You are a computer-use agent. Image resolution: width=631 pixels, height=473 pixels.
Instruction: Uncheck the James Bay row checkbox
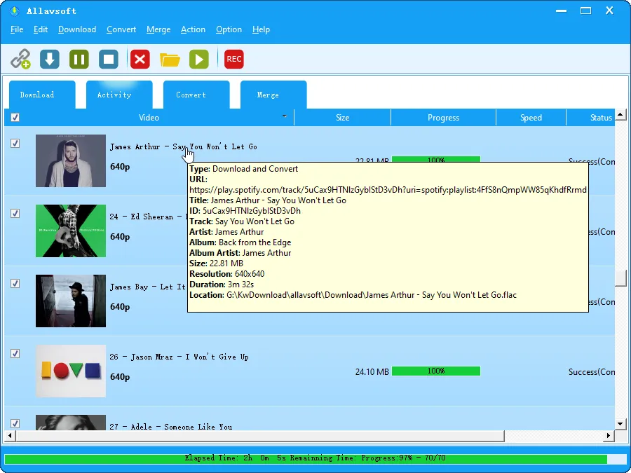[x=15, y=283]
